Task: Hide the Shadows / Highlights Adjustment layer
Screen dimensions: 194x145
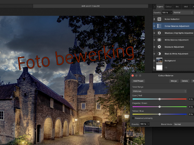Action: point(154,33)
